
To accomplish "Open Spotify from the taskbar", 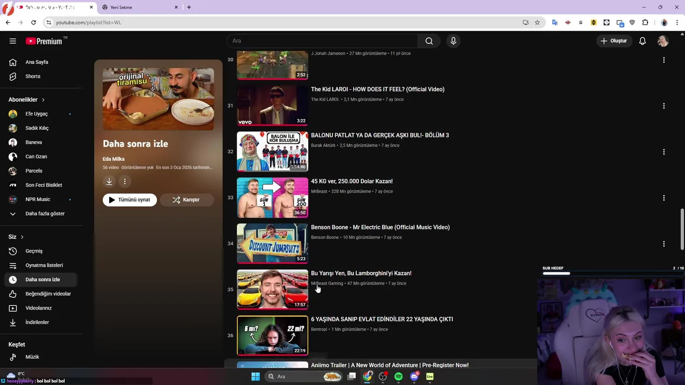I will click(398, 376).
